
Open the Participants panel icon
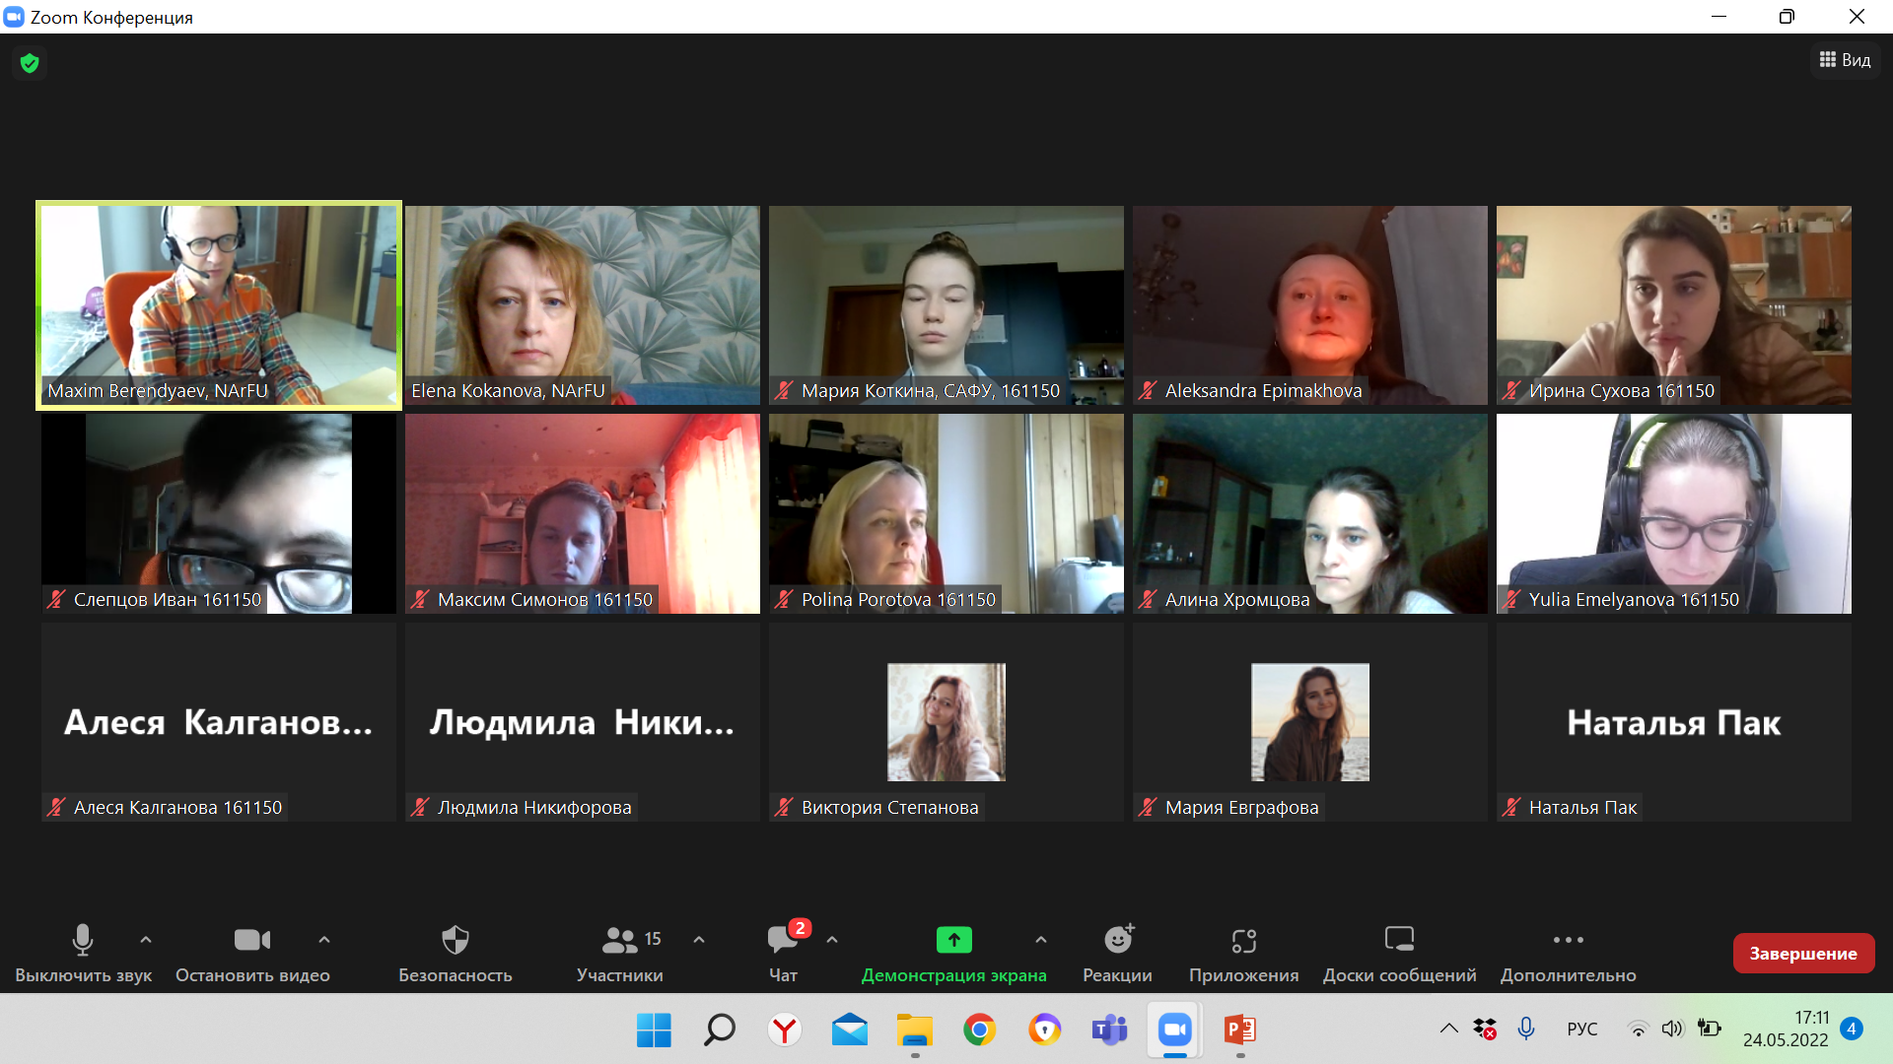click(x=620, y=941)
